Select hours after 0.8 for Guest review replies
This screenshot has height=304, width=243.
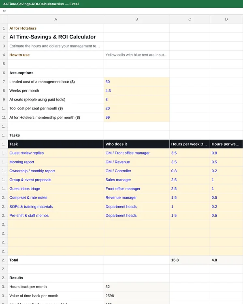pos(226,153)
